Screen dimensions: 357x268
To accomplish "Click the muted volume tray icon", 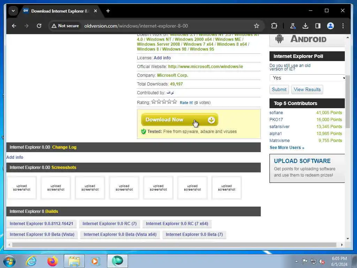I will coord(322,262).
